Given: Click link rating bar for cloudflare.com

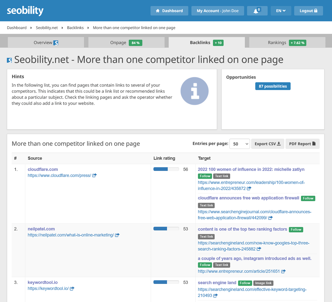Looking at the screenshot, I should point(166,169).
